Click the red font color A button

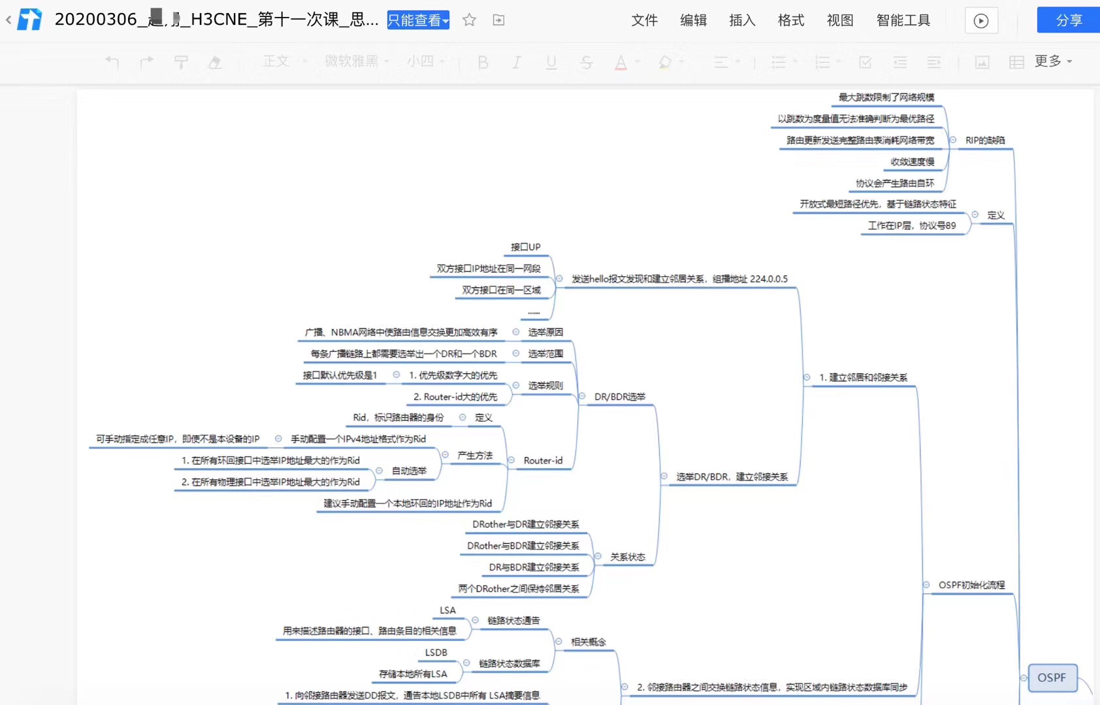point(621,62)
